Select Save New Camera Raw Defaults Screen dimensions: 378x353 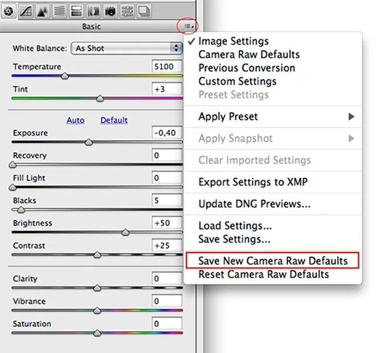pyautogui.click(x=273, y=261)
